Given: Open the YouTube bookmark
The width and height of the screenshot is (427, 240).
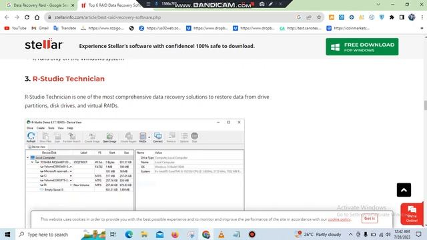Looking at the screenshot, I should click(x=15, y=28).
